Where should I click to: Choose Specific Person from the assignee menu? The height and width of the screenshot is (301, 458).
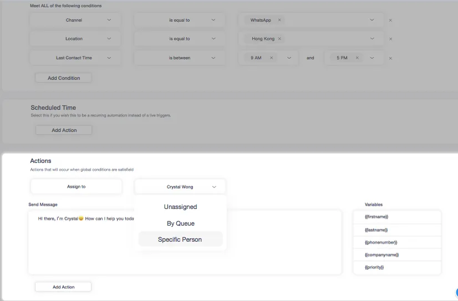click(x=181, y=239)
